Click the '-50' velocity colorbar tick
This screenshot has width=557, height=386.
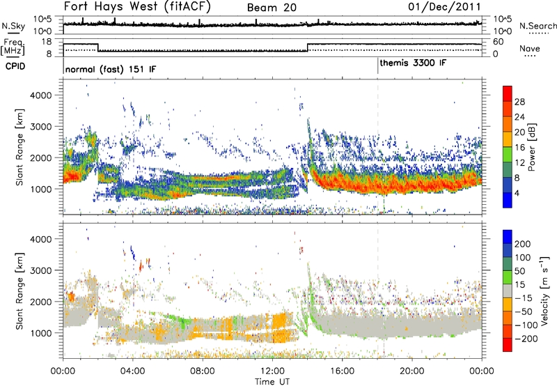(524, 311)
